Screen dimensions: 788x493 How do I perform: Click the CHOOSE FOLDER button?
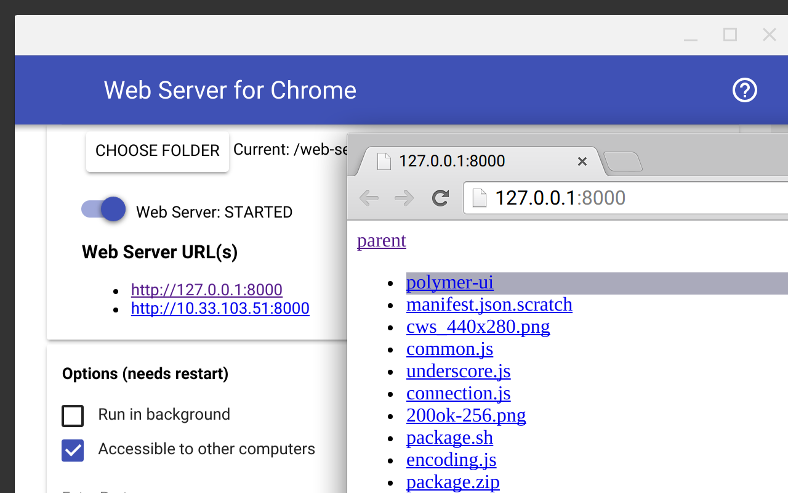tap(157, 150)
